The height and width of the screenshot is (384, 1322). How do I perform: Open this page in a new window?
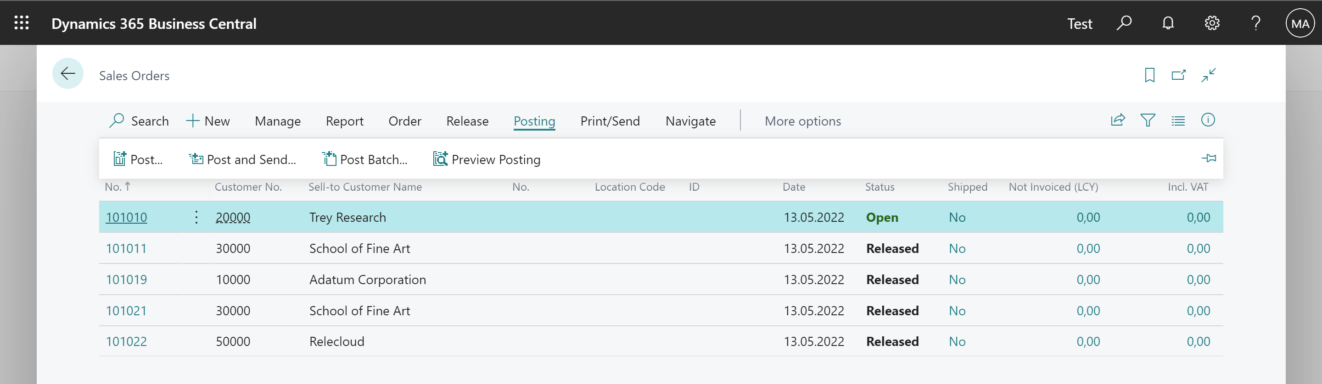tap(1179, 75)
